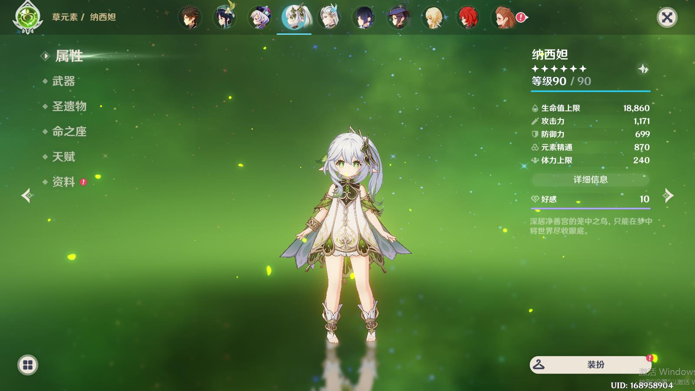This screenshot has height=391, width=695.
Task: Open the 装扮 outfit button
Action: pos(590,365)
